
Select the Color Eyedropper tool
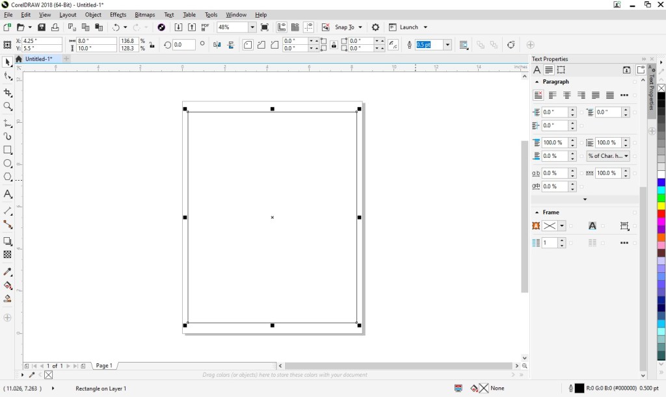pos(8,272)
